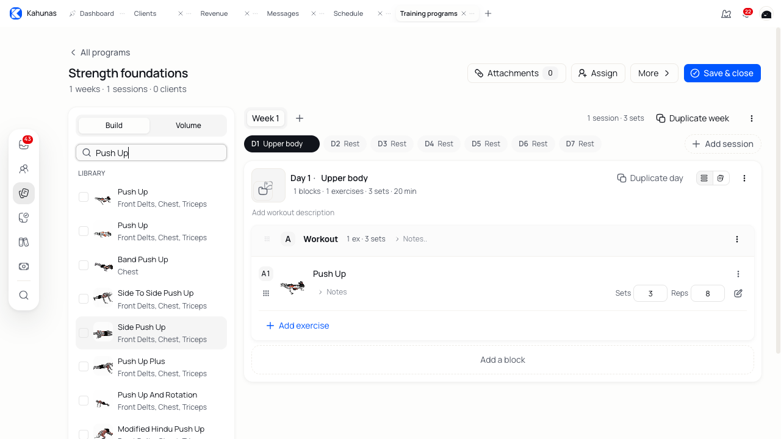Tick the Push Up Plus checkbox

84,366
